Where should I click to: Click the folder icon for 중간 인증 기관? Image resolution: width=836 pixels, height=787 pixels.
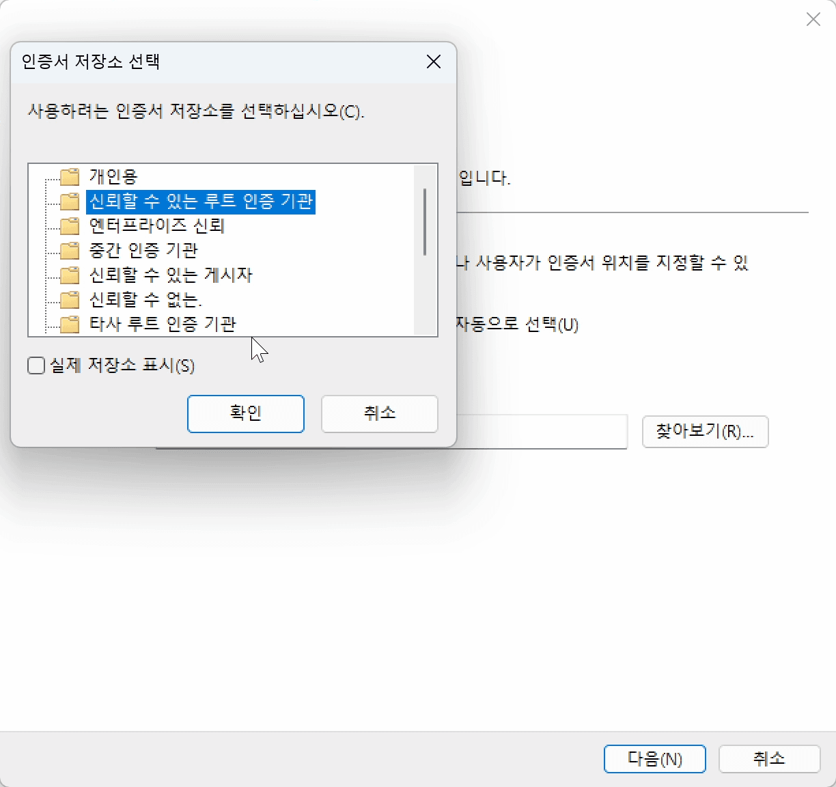[x=69, y=251]
